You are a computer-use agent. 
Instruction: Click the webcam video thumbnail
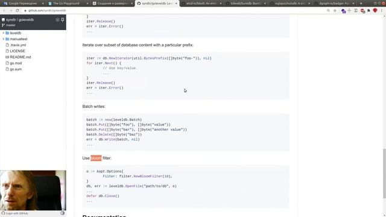tap(33, 190)
